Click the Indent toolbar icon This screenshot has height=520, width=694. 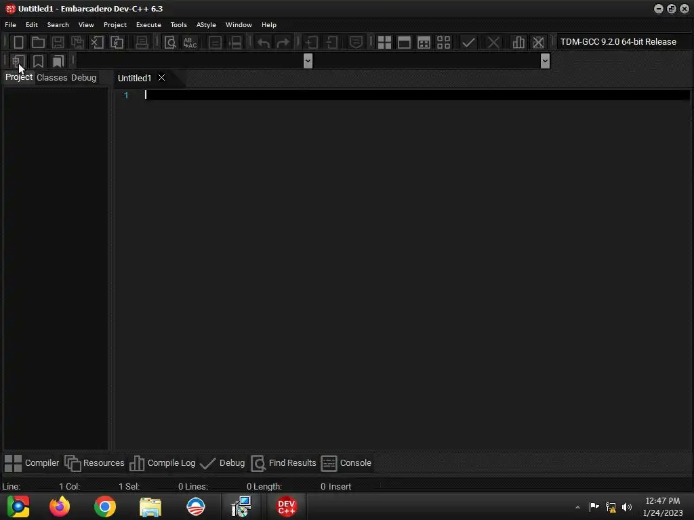click(x=312, y=43)
